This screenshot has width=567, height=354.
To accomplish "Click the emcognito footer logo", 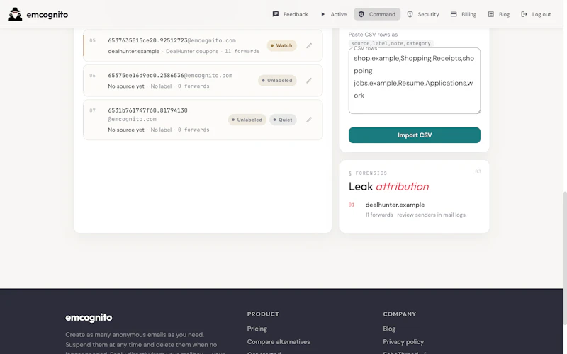I will click(x=89, y=317).
